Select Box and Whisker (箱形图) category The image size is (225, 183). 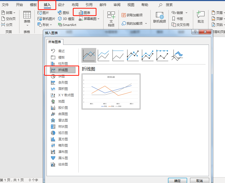pyautogui.click(x=59, y=146)
